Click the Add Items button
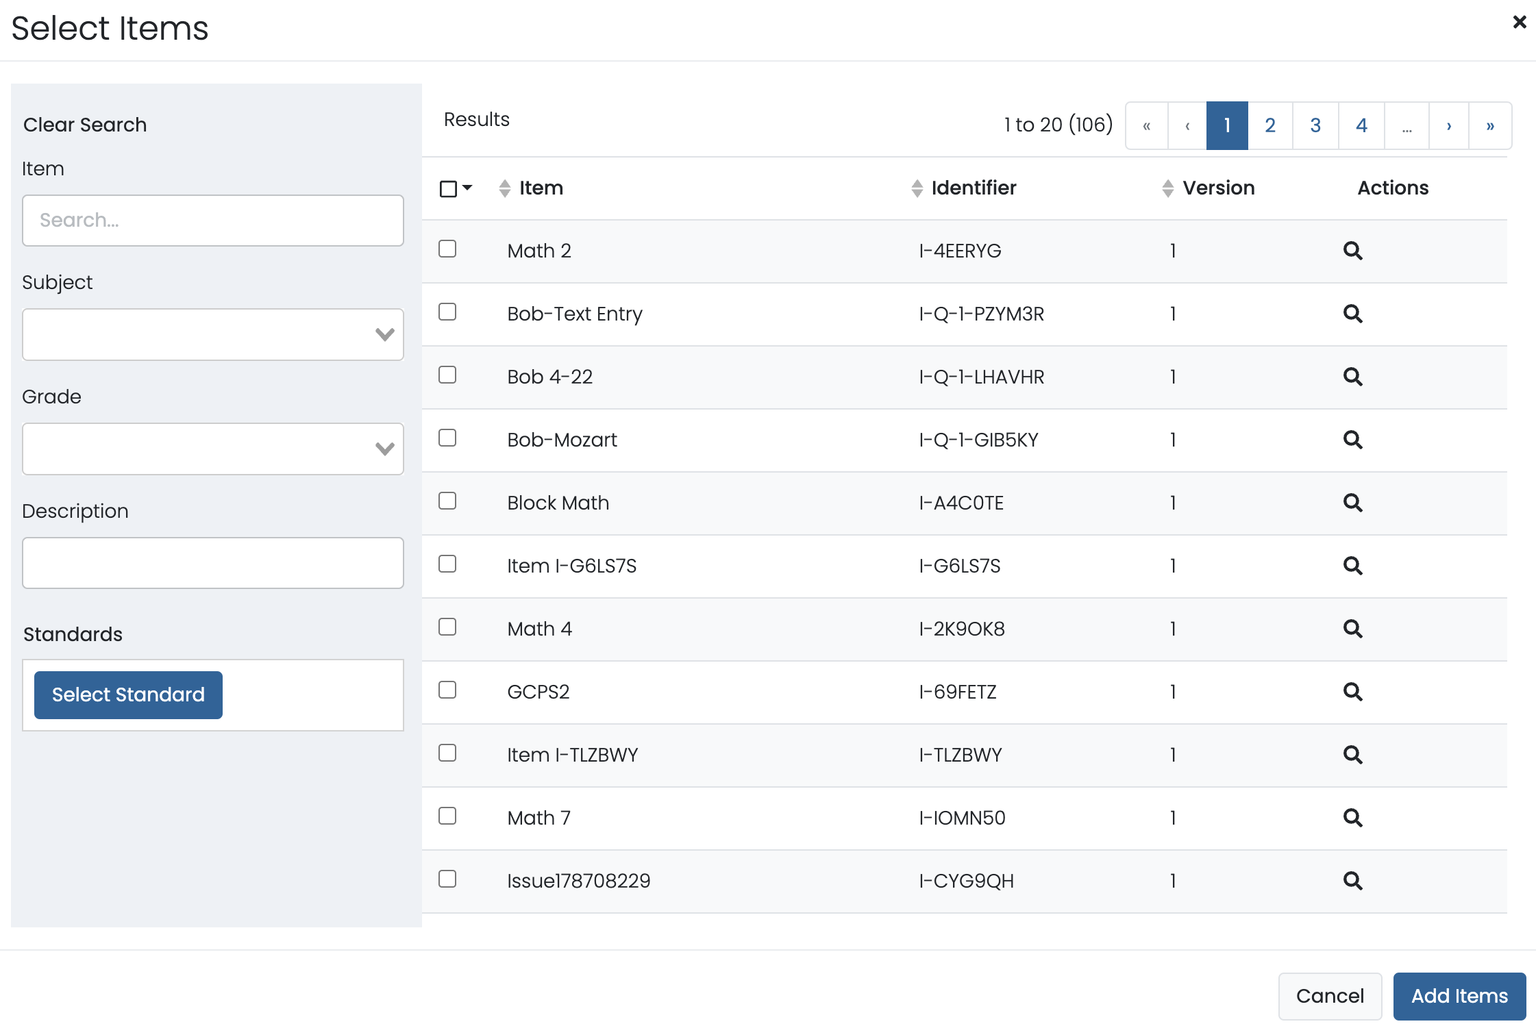Screen dimensions: 1536x1026 click(x=1459, y=996)
